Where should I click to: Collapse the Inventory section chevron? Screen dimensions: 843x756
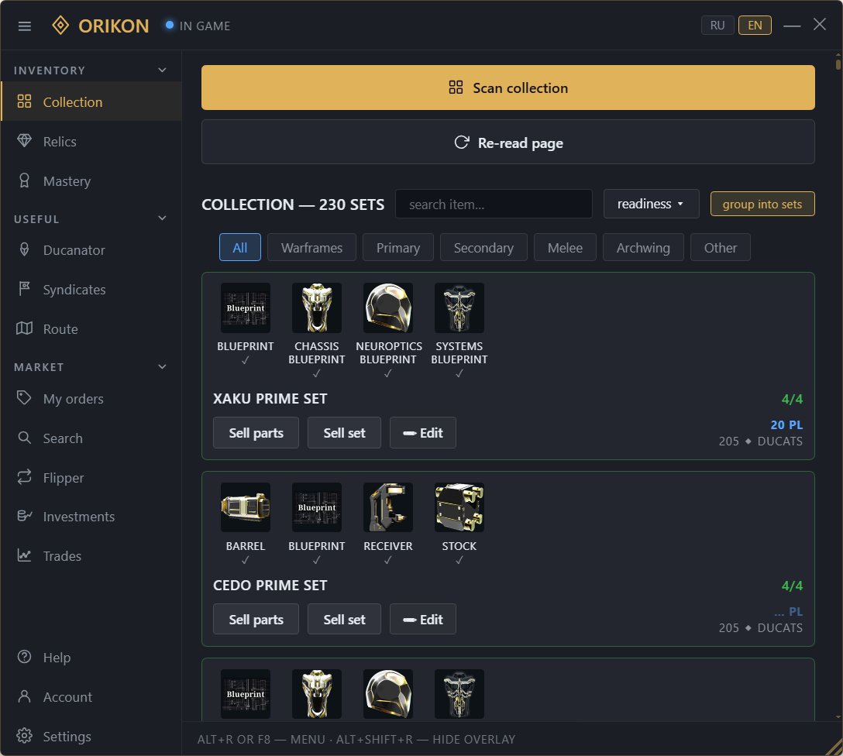coord(163,70)
